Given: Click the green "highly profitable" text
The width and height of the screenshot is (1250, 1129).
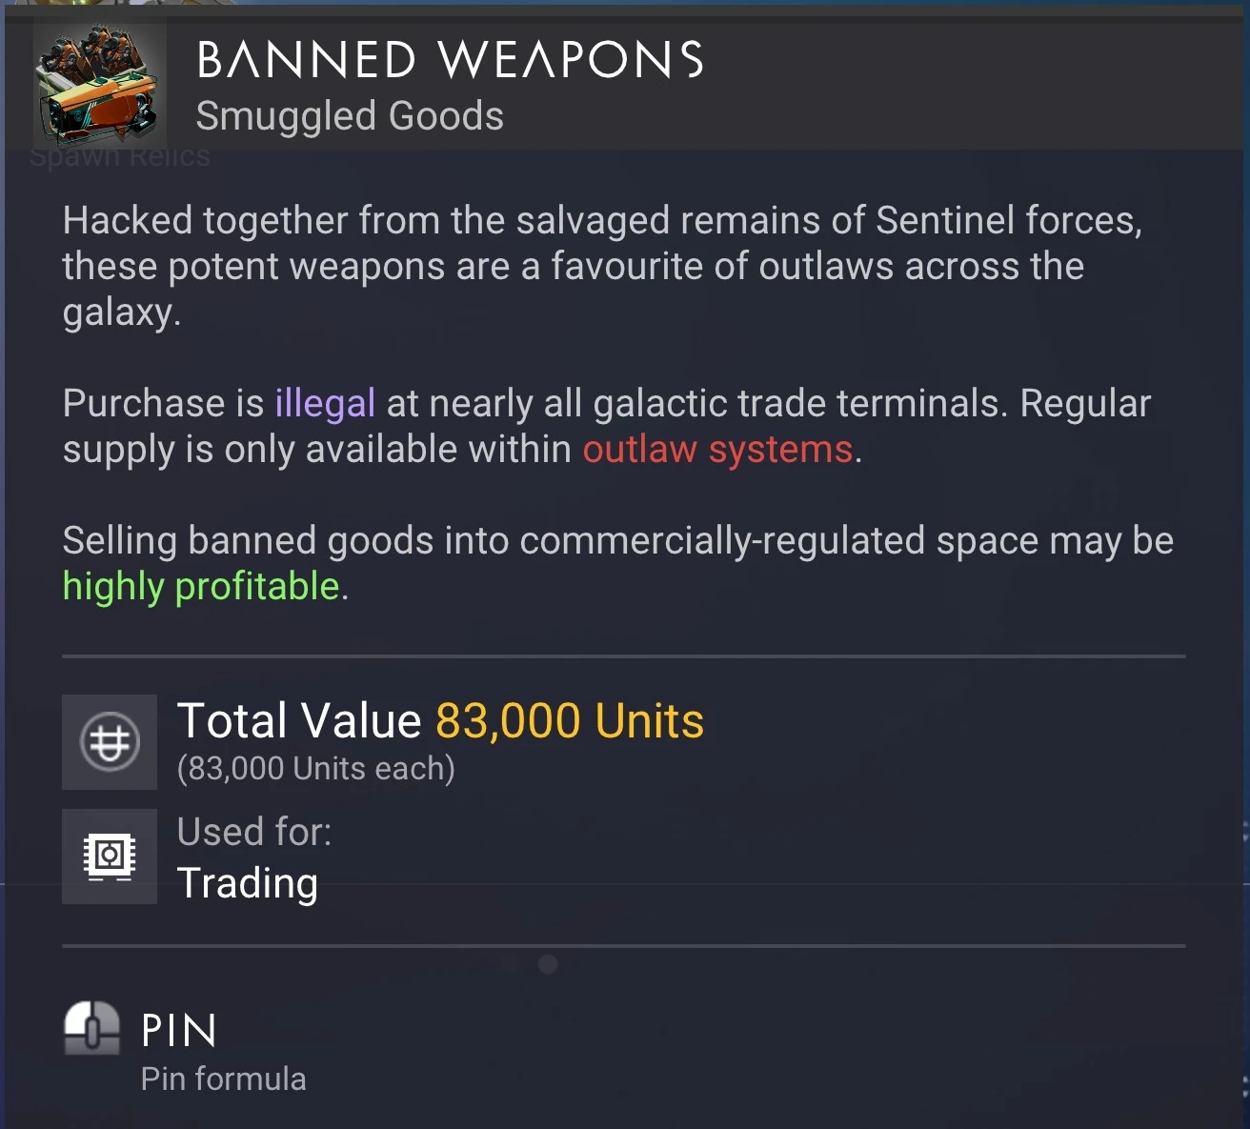Looking at the screenshot, I should pyautogui.click(x=201, y=587).
